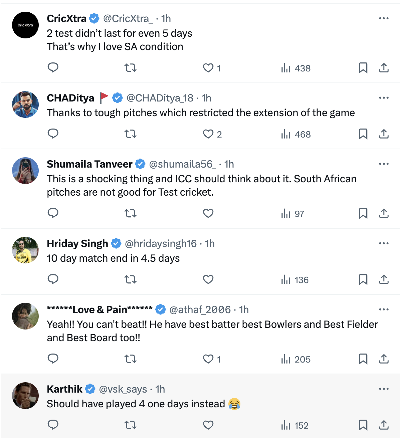Bookmark the Love & Pain tweet
Viewport: 400px width, 438px height.
coord(363,359)
